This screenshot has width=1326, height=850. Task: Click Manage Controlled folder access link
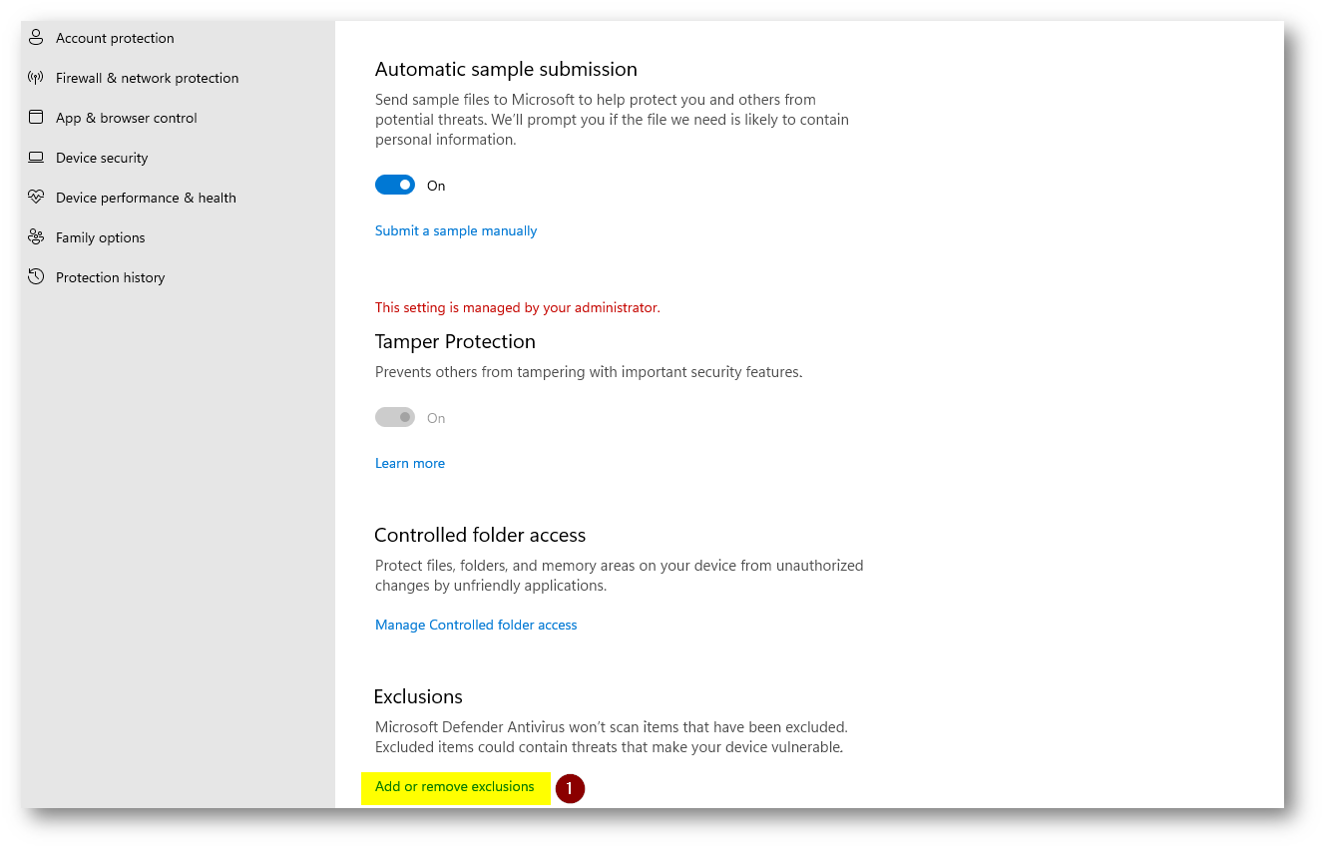476,625
